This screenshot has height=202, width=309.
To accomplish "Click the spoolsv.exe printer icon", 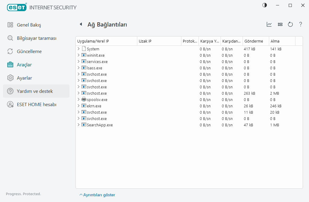I will 84,99.
